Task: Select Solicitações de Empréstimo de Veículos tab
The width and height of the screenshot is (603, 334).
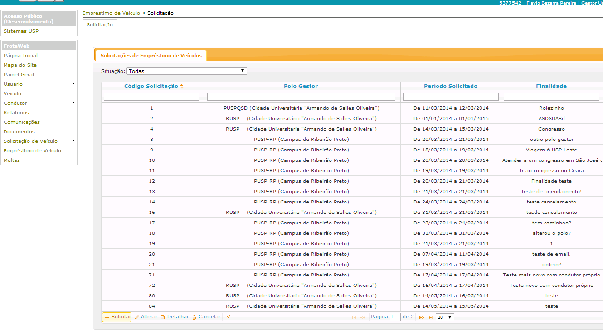Action: coord(151,55)
